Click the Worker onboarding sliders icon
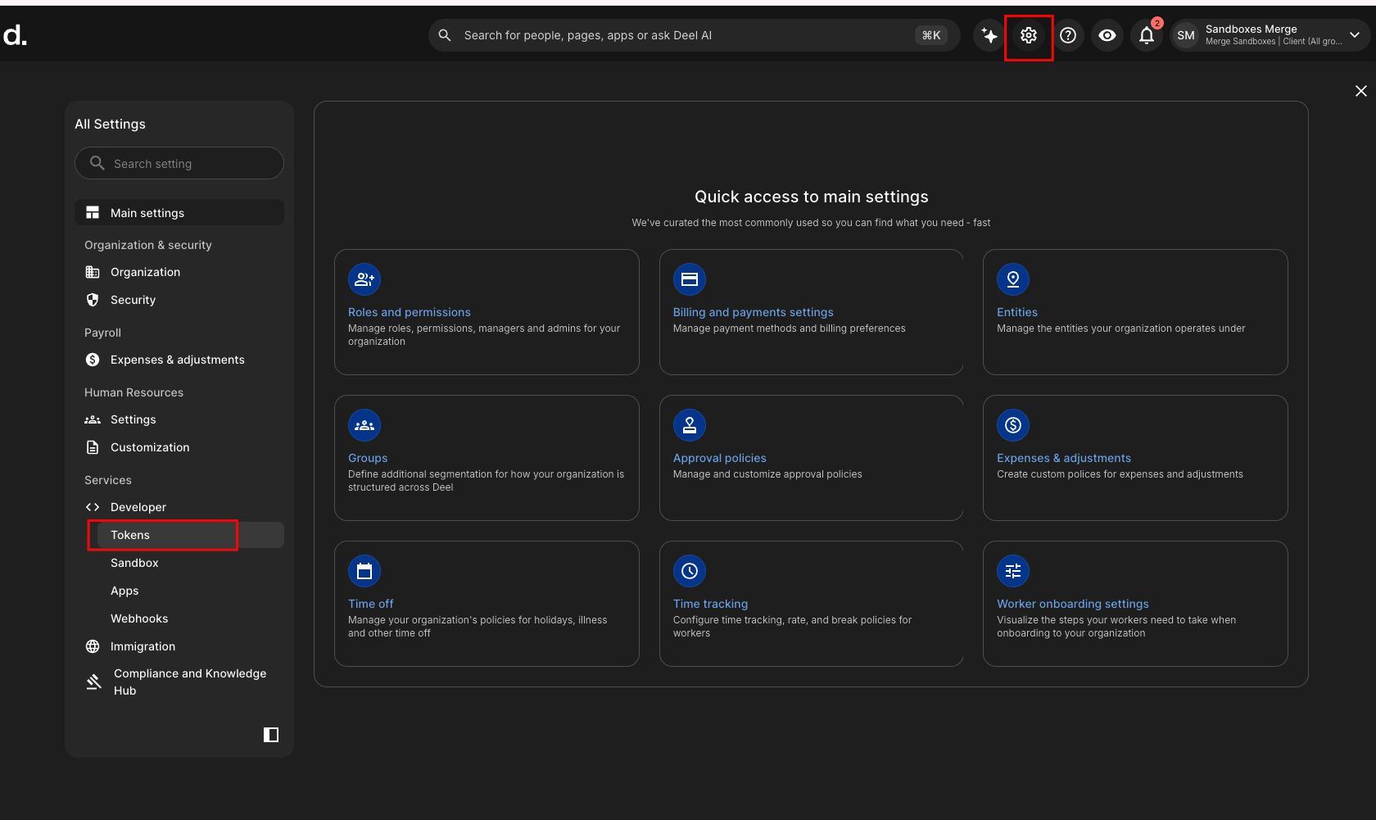Screen dimensions: 1376x820 [1013, 571]
